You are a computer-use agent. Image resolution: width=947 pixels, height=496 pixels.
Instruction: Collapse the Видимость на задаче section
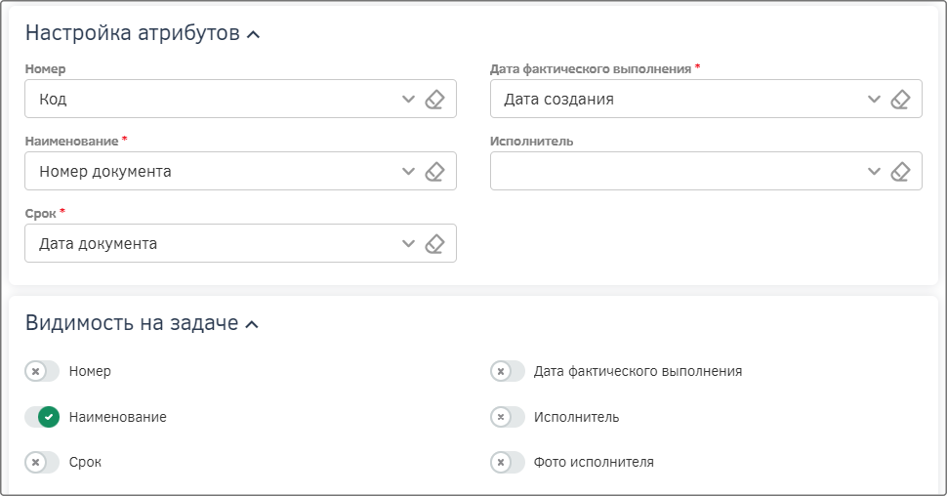coord(252,325)
